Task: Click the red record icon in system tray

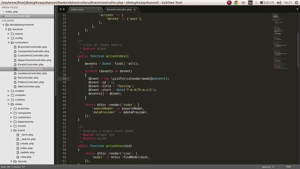Action: (x=229, y=3)
